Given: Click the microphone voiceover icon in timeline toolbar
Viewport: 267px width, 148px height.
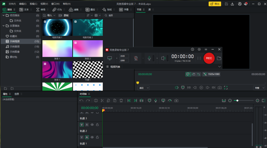Looking at the screenshot, I should tap(156, 100).
